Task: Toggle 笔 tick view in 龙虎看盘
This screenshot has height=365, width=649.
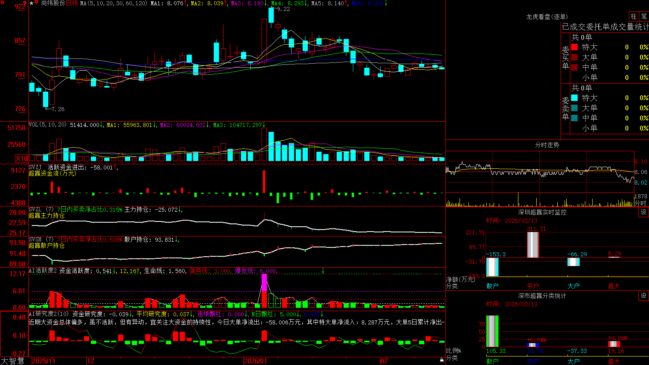Action: [644, 17]
